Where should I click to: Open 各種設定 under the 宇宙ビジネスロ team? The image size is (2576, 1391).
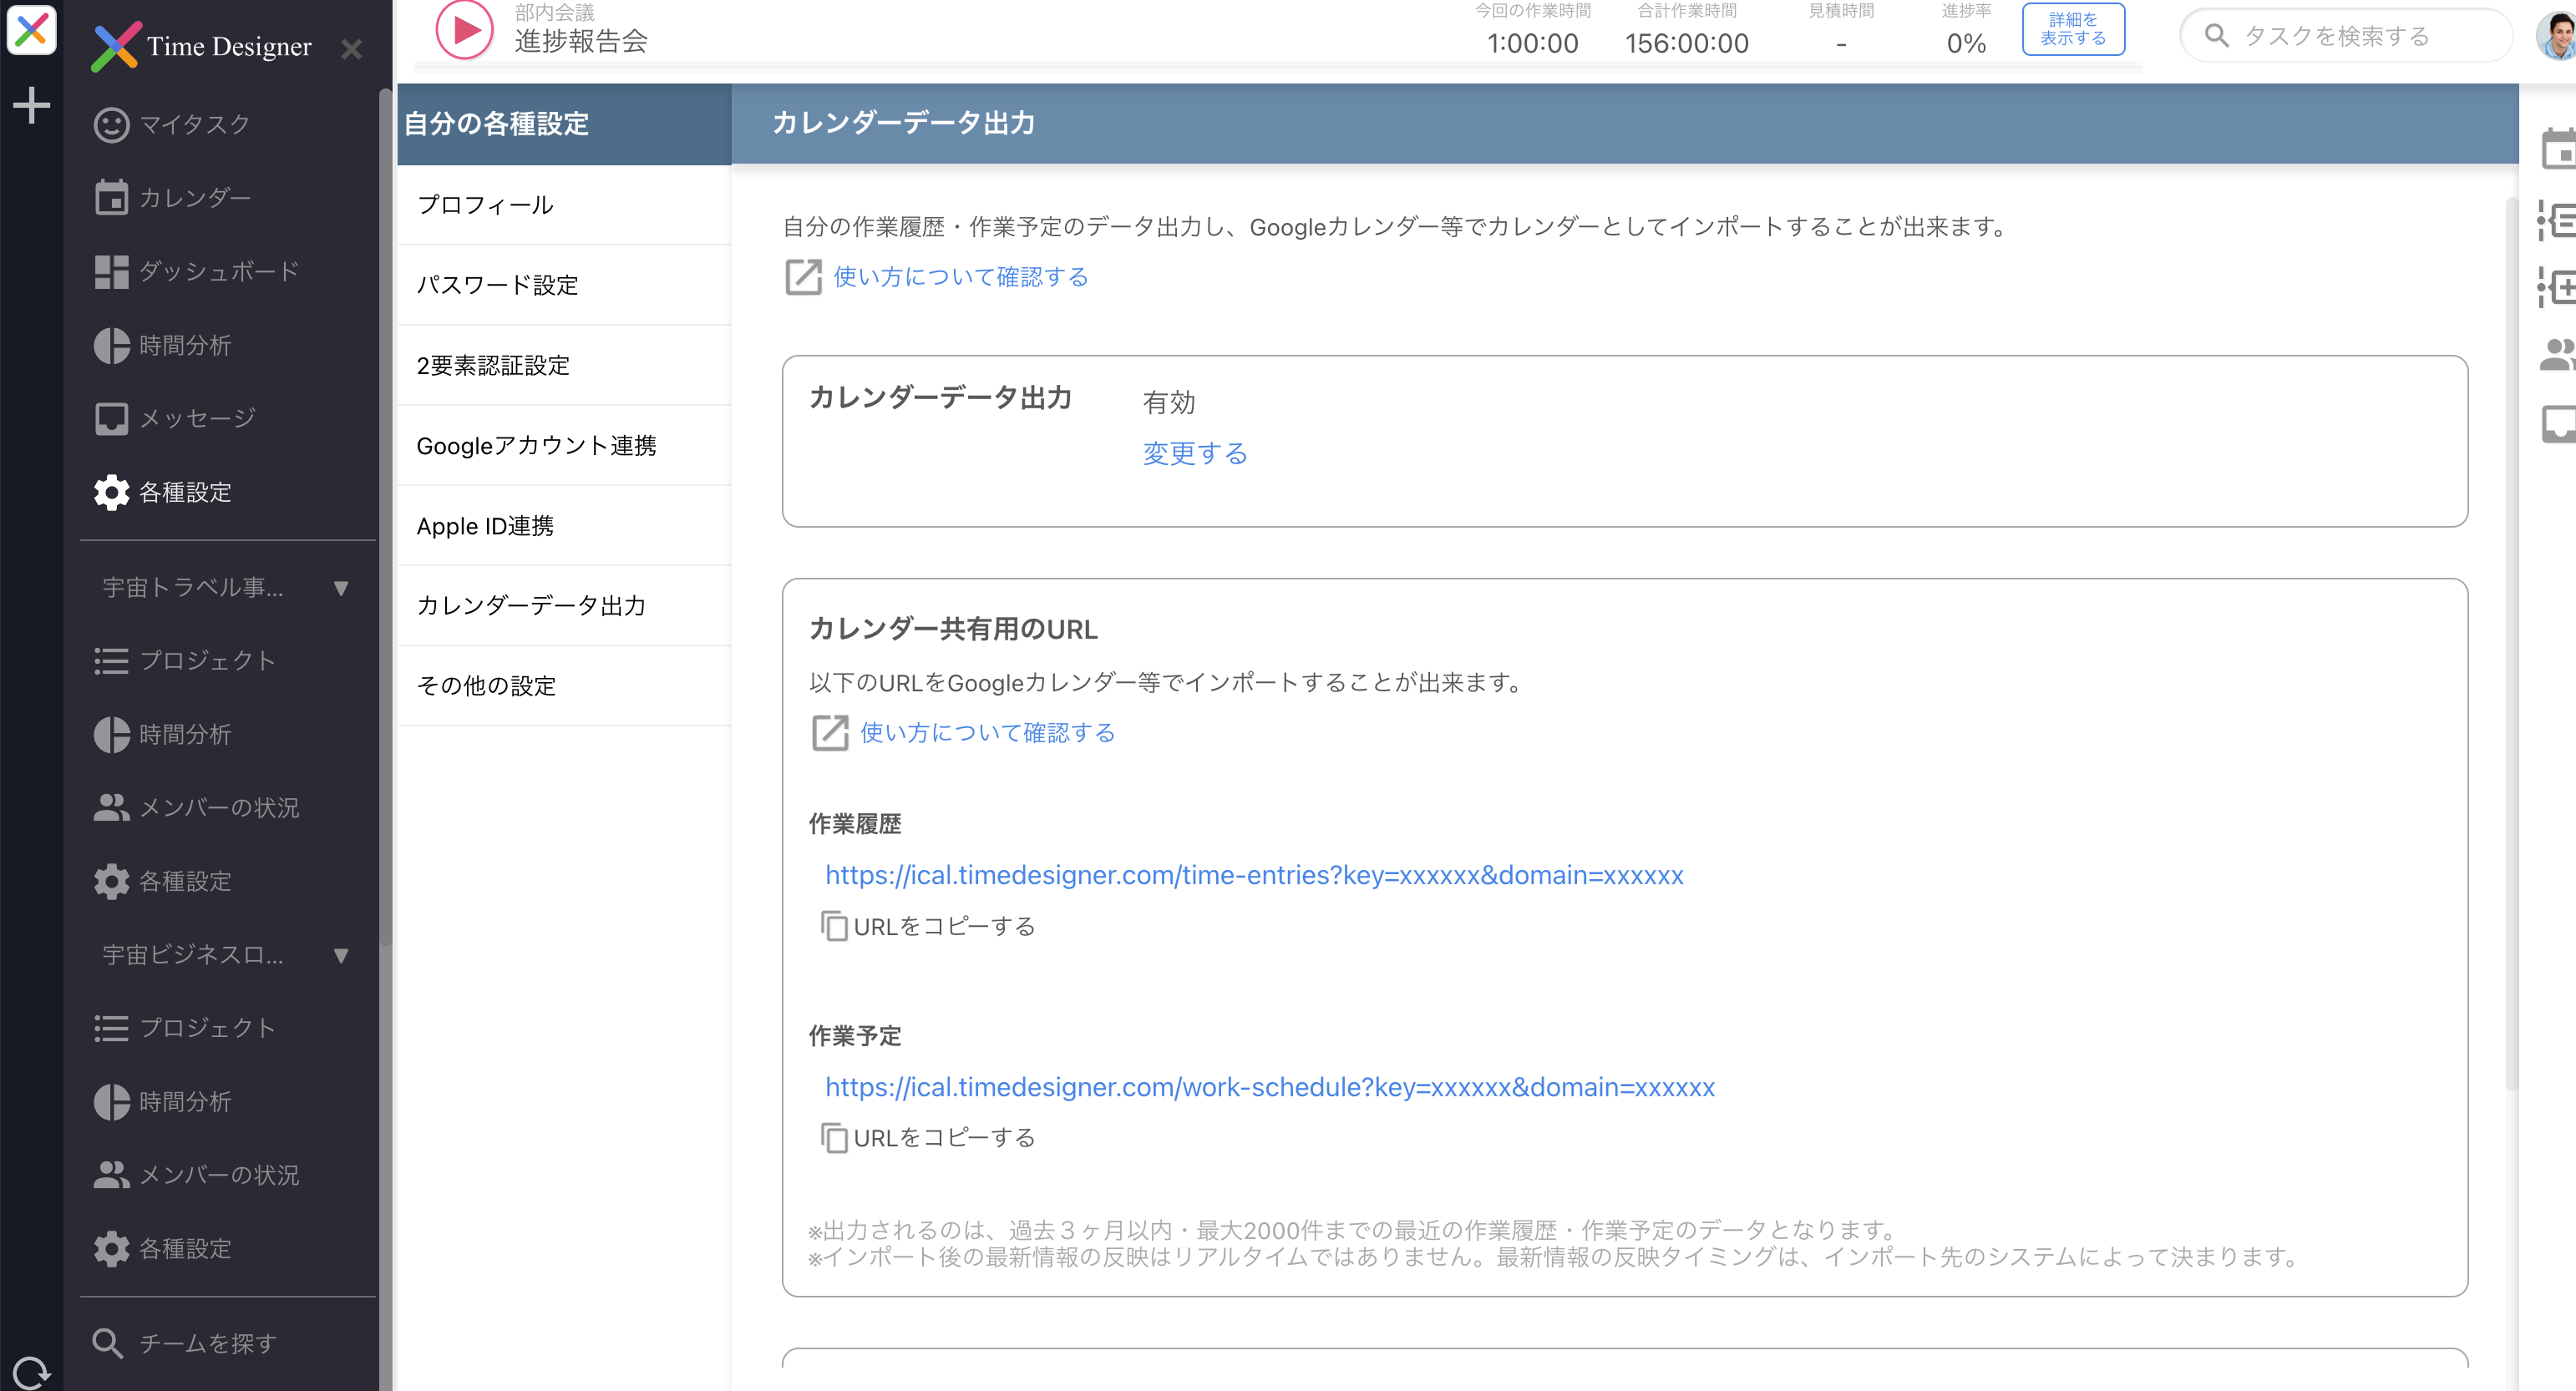tap(162, 1249)
